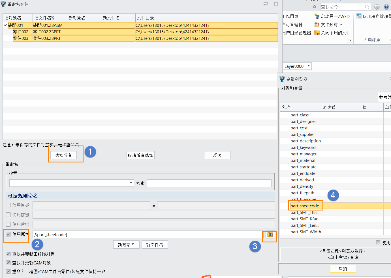This screenshot has width=391, height=278.
Task: Click 取消 in variable browser
Action: coord(343,269)
